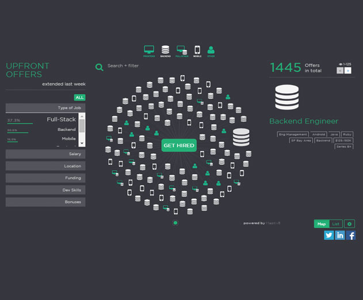
Task: Share on LinkedIn
Action: (340, 235)
